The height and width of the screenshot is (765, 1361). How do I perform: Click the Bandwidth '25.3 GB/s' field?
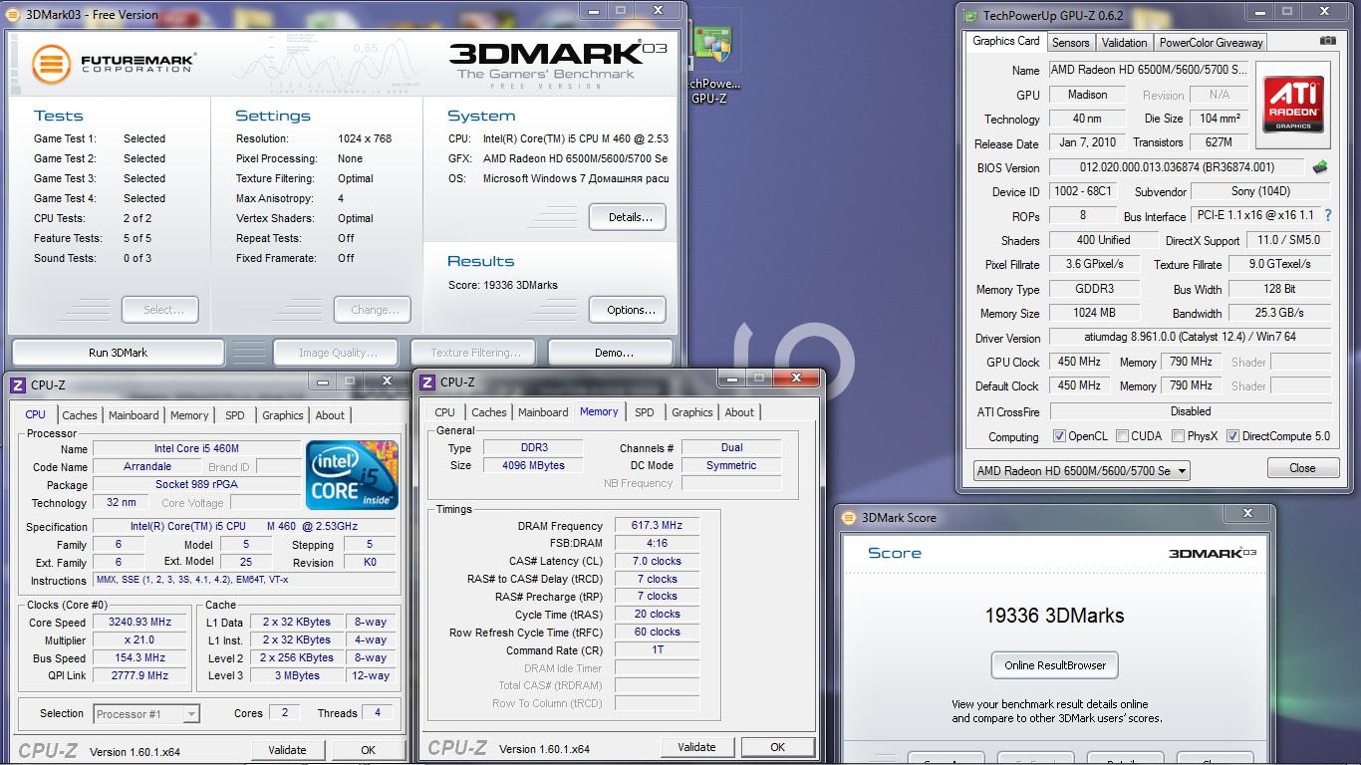click(x=1279, y=313)
